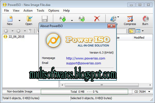
Task: Close the About PowerISO dialog
Action: [x=111, y=26]
